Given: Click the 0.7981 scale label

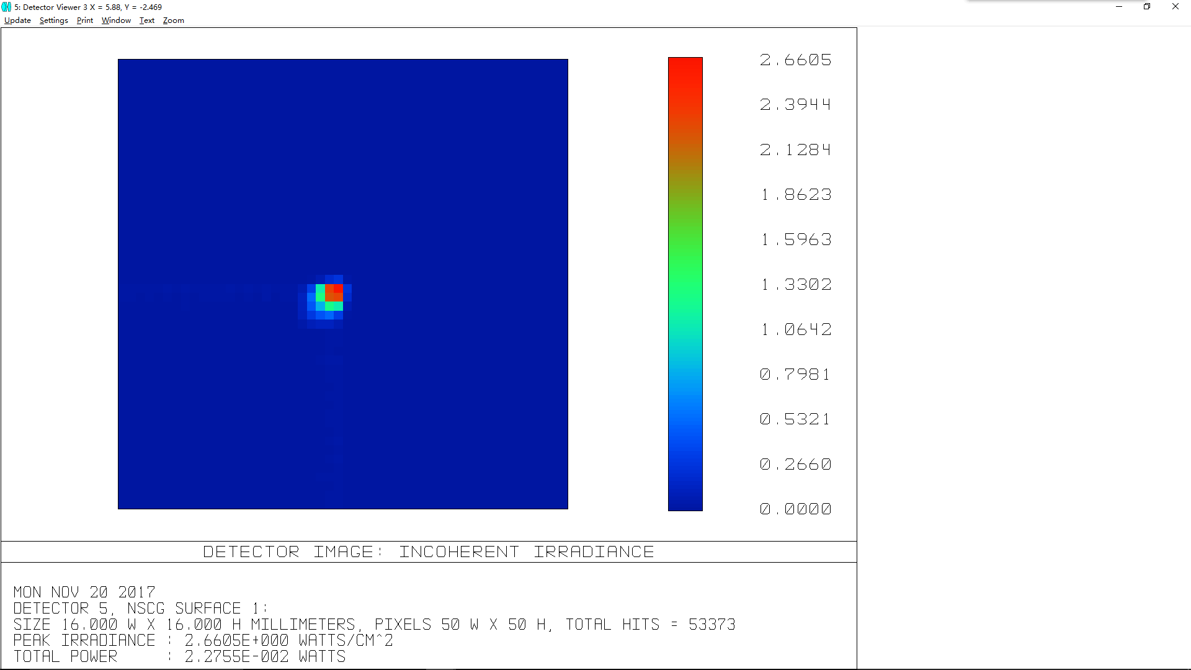Looking at the screenshot, I should point(795,375).
